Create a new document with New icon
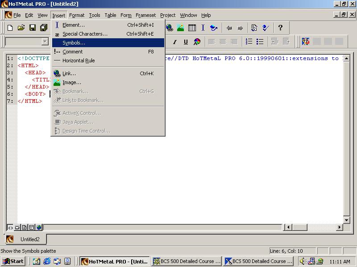 [10, 28]
